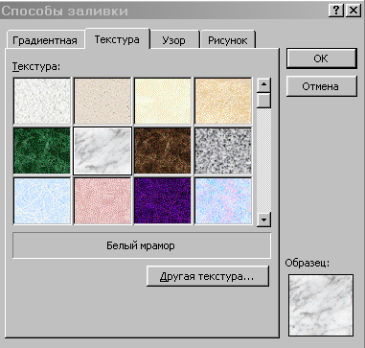Open the Узор tab
365x348 pixels.
(x=174, y=40)
